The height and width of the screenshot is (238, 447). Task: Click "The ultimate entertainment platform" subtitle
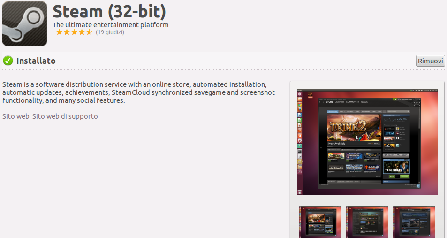(x=111, y=24)
